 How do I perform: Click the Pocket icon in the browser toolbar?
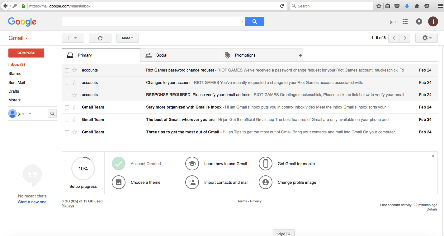click(x=397, y=6)
